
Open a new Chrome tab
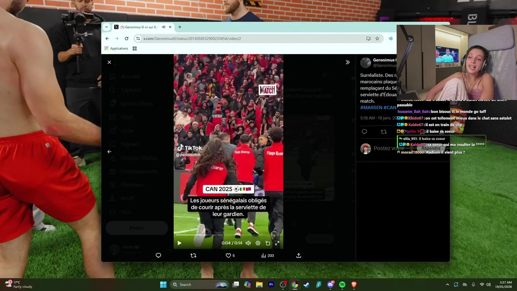pos(180,27)
